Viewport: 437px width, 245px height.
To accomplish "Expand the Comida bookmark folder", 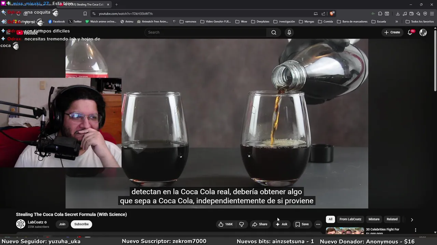I will pyautogui.click(x=325, y=21).
